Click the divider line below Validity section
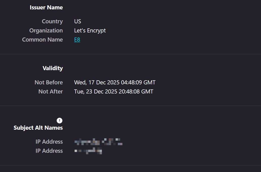The image size is (261, 172). click(130, 106)
